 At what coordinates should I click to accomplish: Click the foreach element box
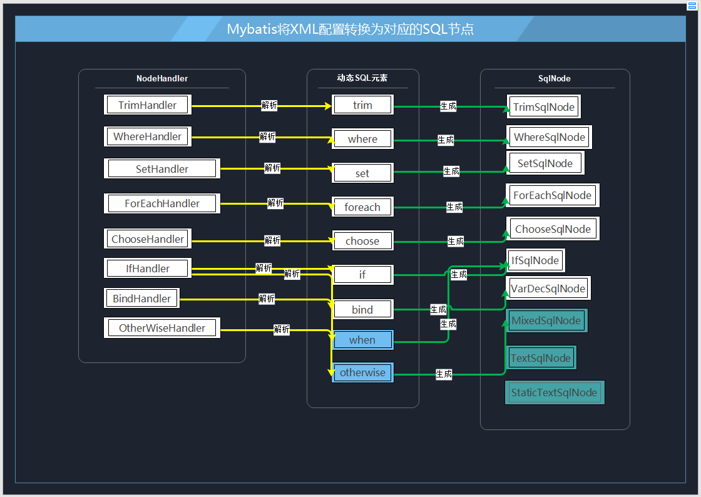[x=362, y=207]
